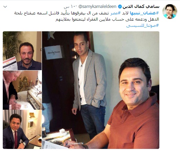Click the man in gray blazer in photo

88,83
